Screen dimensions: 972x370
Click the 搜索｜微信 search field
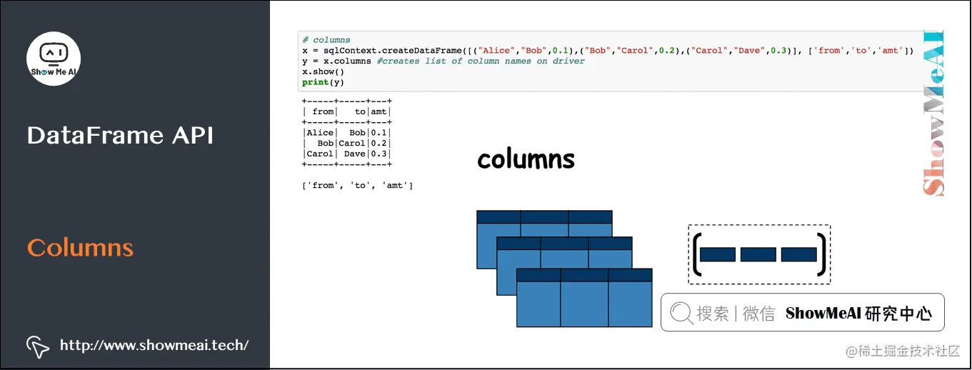[802, 313]
